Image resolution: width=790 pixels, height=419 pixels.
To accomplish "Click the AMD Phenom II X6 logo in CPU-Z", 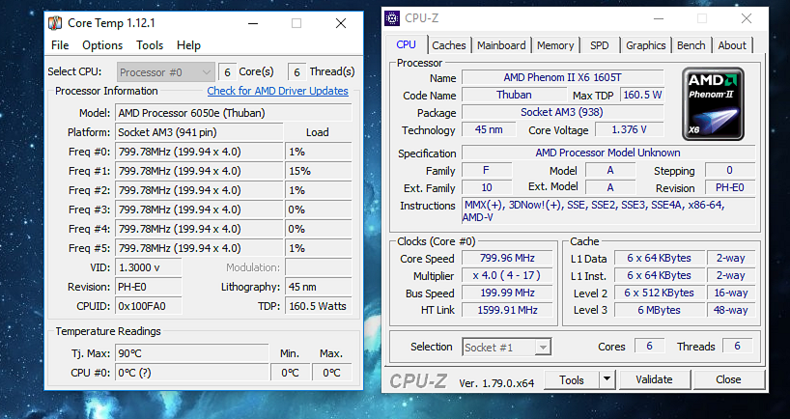I will pos(713,103).
